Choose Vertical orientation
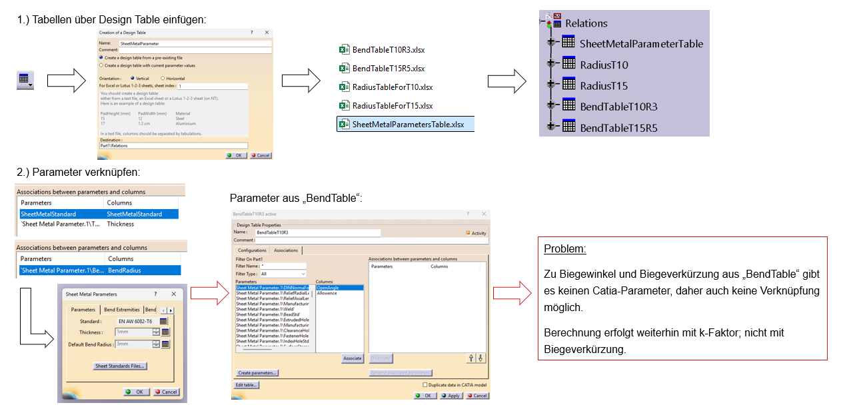The height and width of the screenshot is (407, 845). [x=132, y=78]
